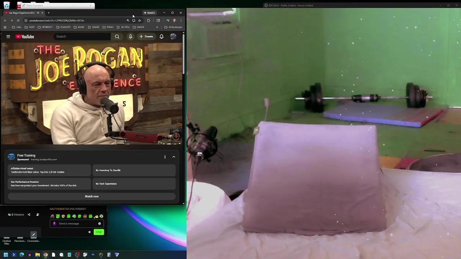The height and width of the screenshot is (259, 461).
Task: Open the JIU JITSU bookmark folder
Action: (123, 27)
